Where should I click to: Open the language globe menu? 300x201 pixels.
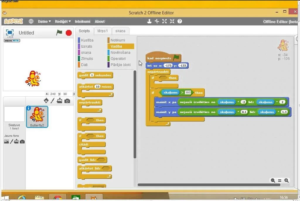click(31, 21)
